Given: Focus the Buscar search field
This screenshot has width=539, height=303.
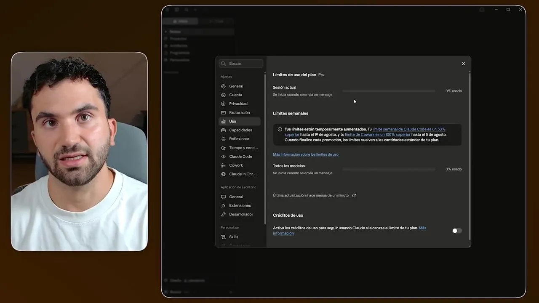Looking at the screenshot, I should click(241, 64).
